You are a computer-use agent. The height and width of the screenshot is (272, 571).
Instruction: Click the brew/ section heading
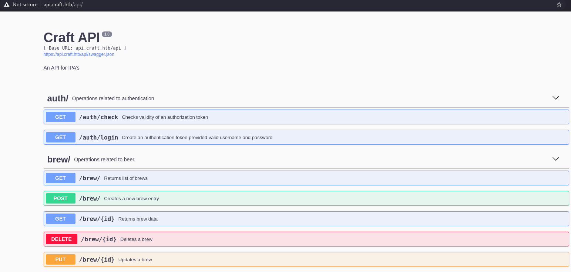pos(58,159)
